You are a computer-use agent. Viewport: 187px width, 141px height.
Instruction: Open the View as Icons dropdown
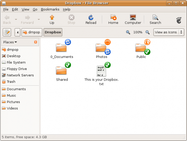169,32
